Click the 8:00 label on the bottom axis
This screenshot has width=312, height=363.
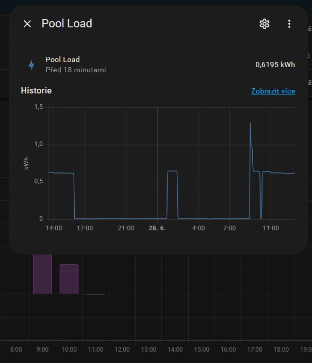[16, 350]
